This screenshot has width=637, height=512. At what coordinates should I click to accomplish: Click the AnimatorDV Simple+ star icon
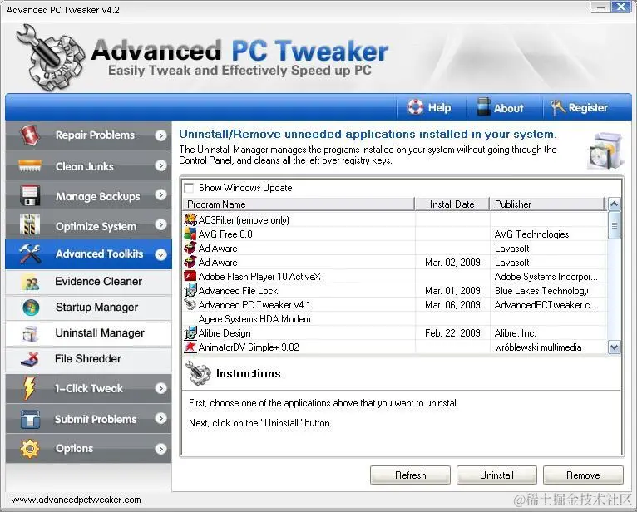click(x=190, y=347)
